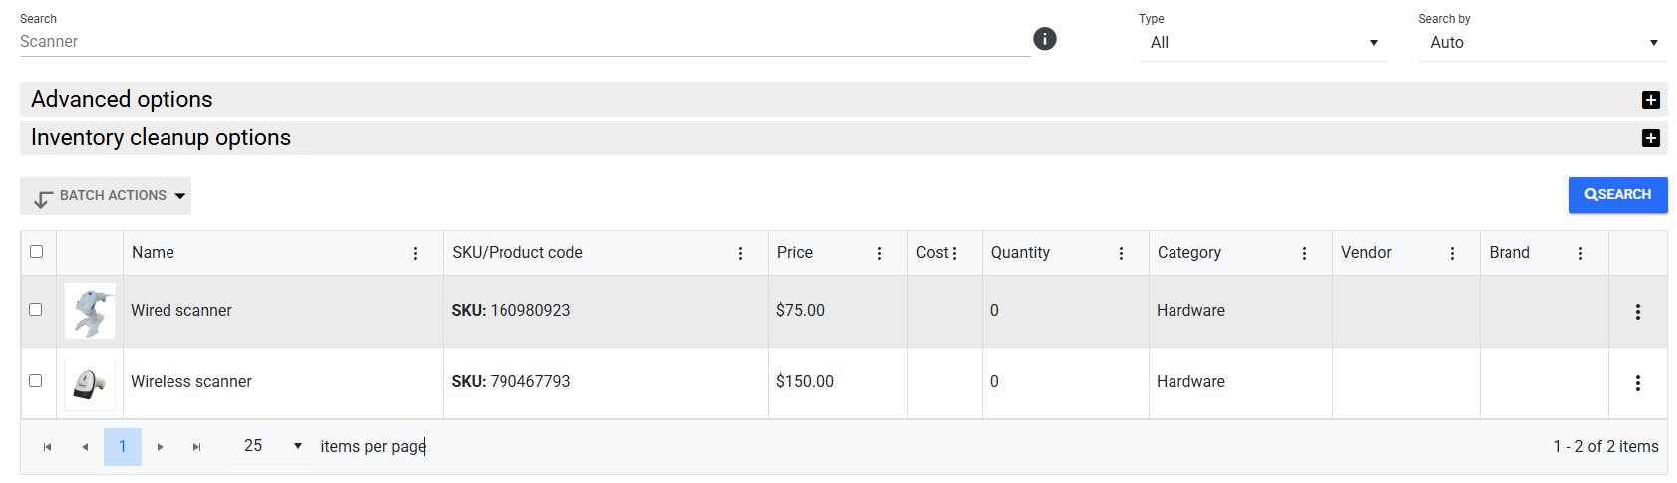
Task: Expand the Advanced options section
Action: coord(843,100)
